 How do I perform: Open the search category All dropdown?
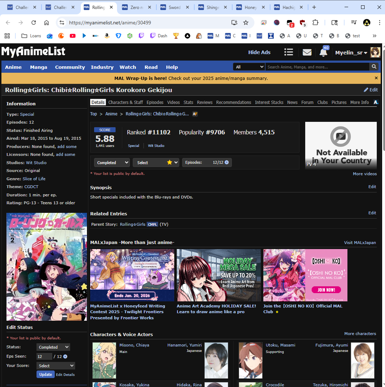click(249, 67)
